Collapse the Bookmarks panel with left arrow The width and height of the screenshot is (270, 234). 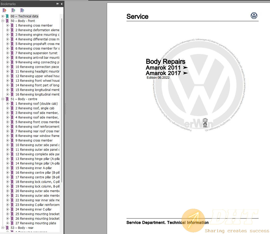click(61, 4)
